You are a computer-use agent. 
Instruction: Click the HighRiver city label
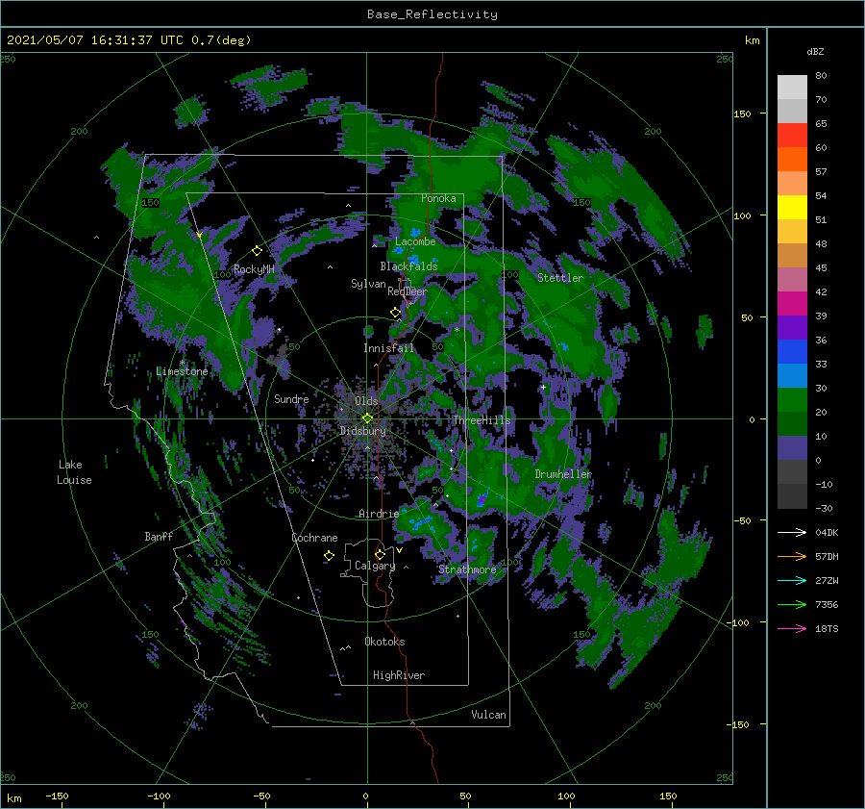tap(399, 675)
